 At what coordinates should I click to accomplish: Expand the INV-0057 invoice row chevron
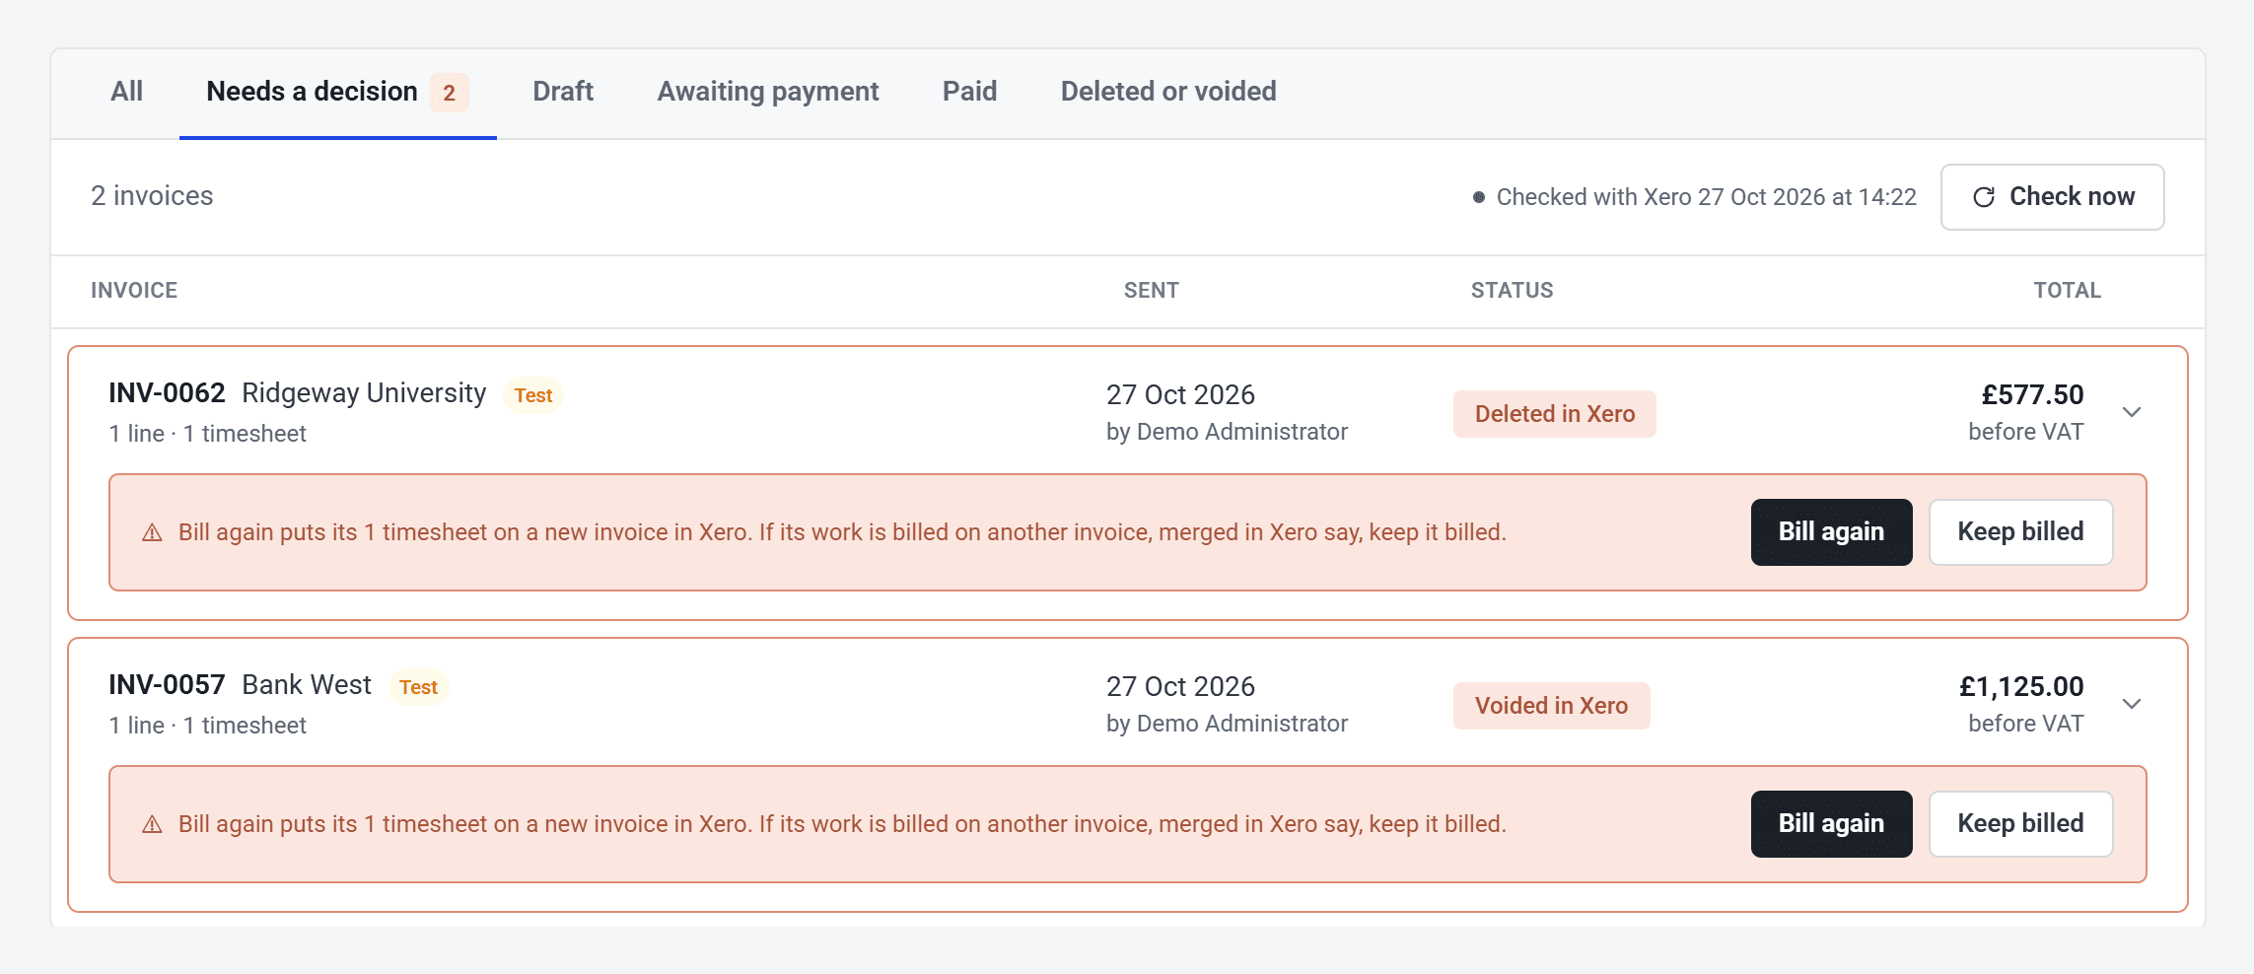[2132, 704]
